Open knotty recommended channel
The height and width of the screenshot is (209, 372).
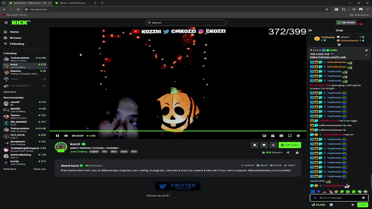[24, 163]
